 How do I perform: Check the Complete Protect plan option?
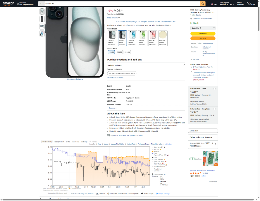click(x=191, y=72)
